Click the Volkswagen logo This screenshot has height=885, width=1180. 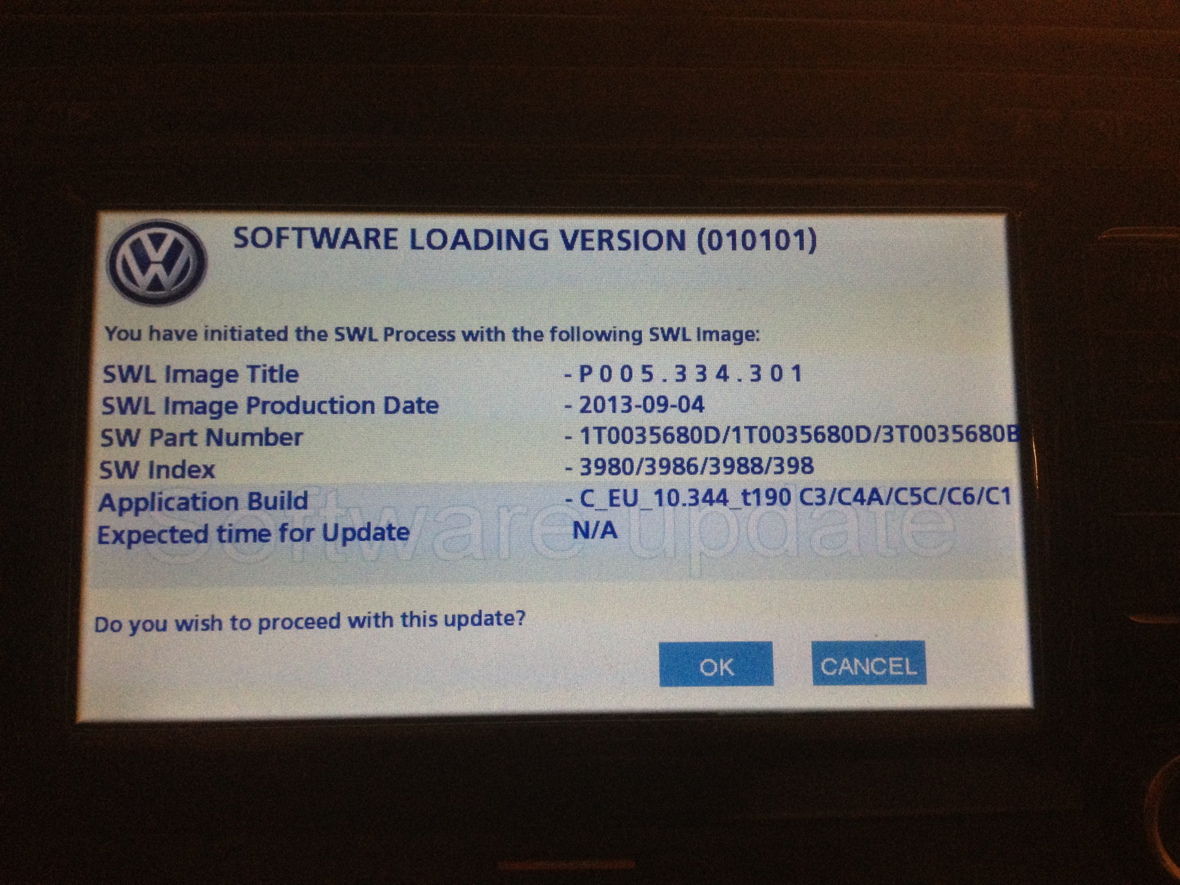pos(156,262)
